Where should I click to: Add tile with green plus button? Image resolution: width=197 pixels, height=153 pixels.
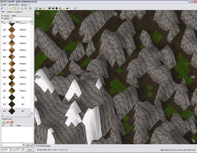coord(3,122)
